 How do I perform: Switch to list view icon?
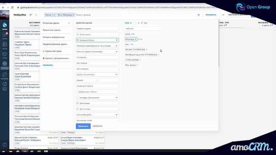click(x=36, y=15)
